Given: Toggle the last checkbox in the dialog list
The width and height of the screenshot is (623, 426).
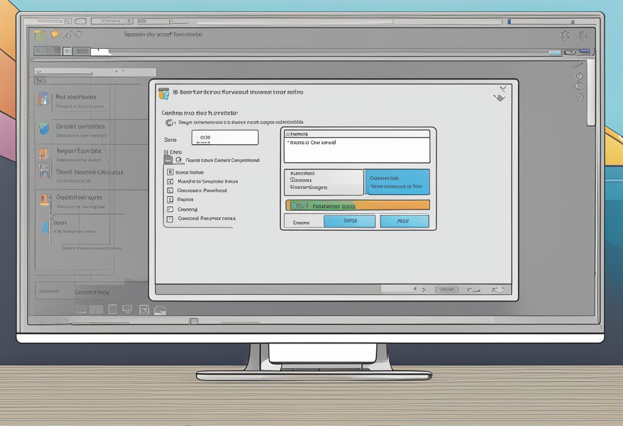Looking at the screenshot, I should pos(170,219).
